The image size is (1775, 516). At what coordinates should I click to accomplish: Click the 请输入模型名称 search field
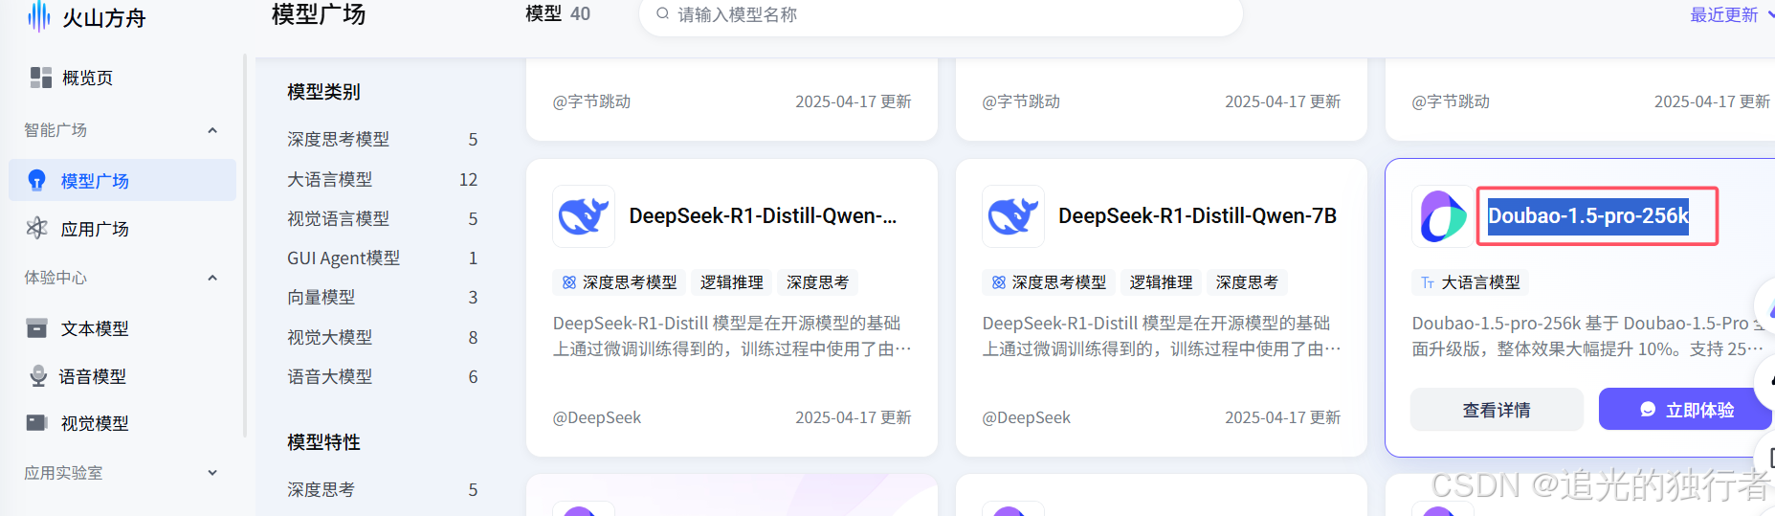tap(941, 14)
